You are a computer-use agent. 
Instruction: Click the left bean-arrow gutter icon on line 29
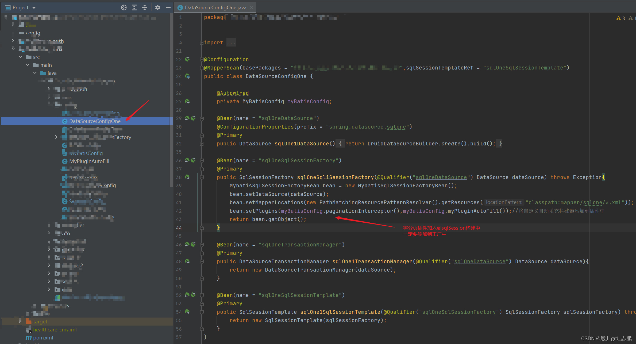[x=187, y=118]
